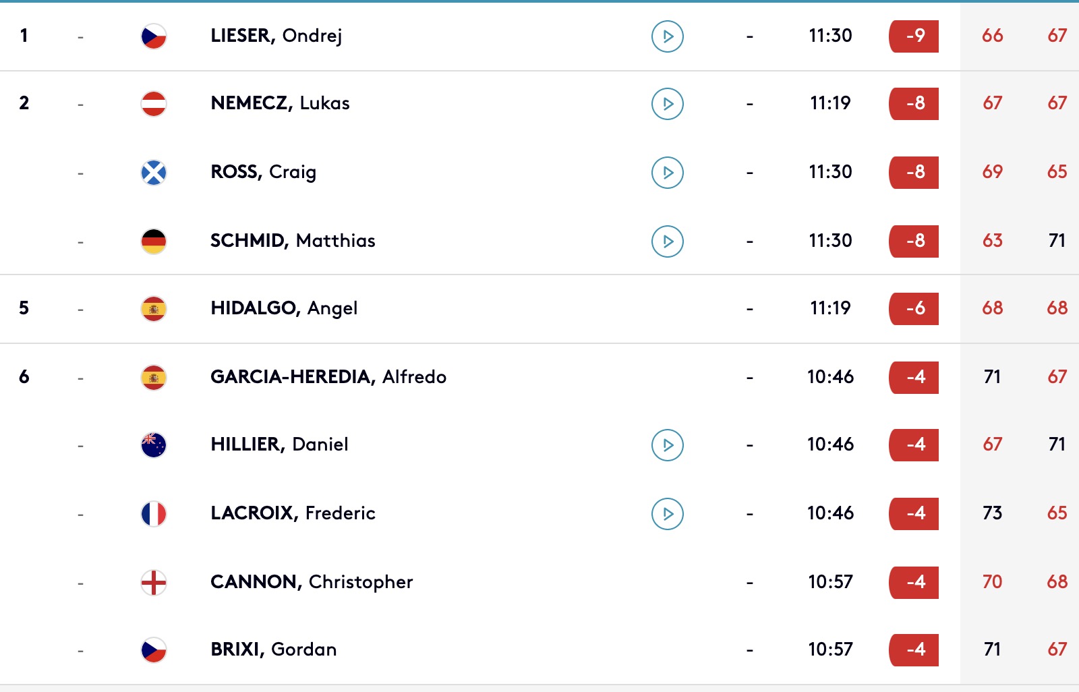Image resolution: width=1079 pixels, height=692 pixels.
Task: Open Craig Ross play video icon
Action: 668,173
